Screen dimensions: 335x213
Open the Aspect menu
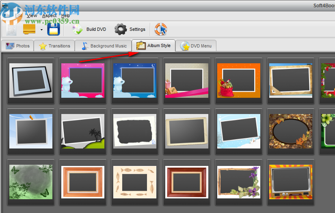(50, 15)
